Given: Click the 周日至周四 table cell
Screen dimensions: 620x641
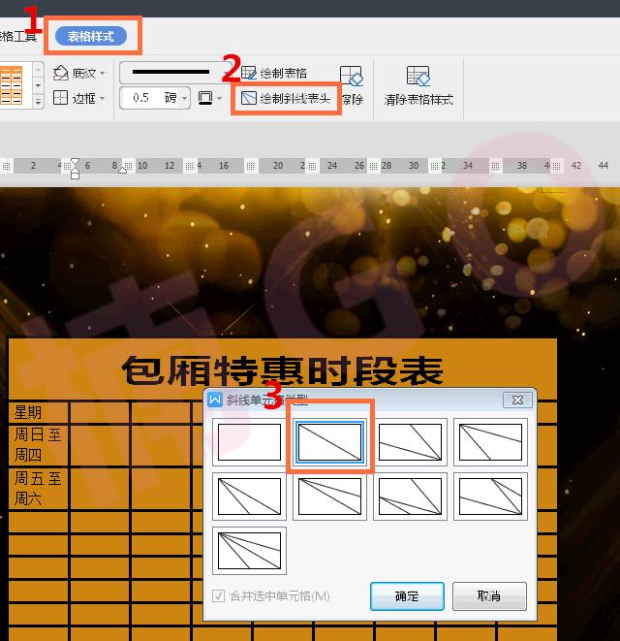Looking at the screenshot, I should 38,445.
